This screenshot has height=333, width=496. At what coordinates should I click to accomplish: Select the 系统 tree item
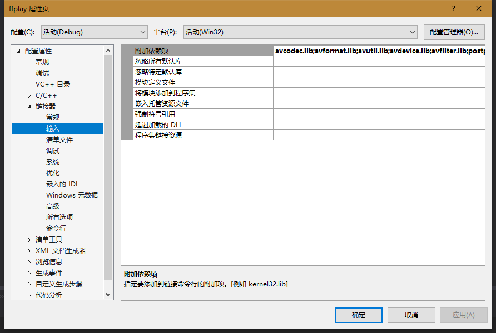coord(53,162)
